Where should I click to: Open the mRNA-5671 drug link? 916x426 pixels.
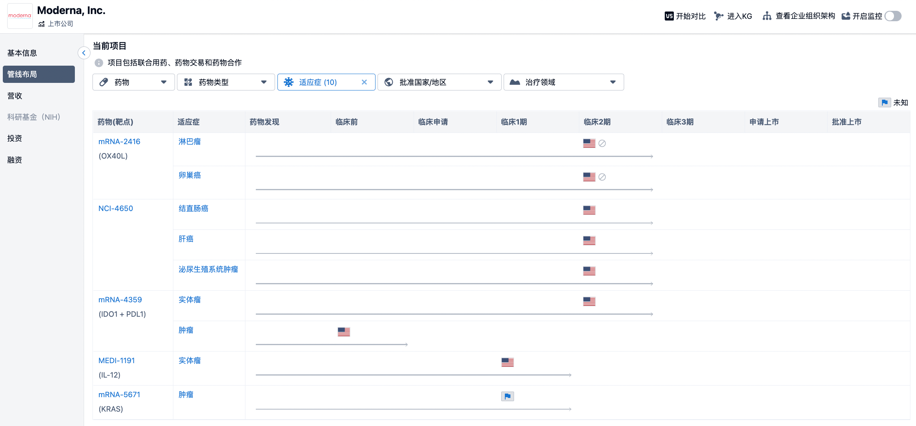click(119, 394)
